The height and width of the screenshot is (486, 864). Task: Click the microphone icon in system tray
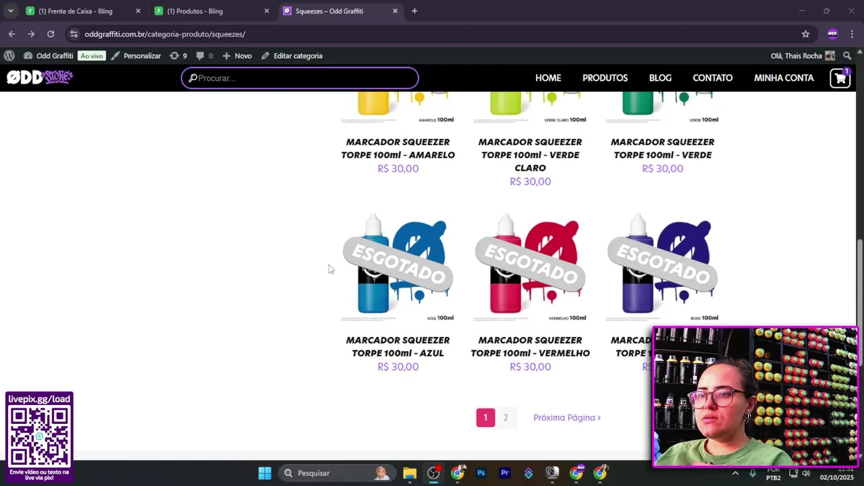coord(753,473)
